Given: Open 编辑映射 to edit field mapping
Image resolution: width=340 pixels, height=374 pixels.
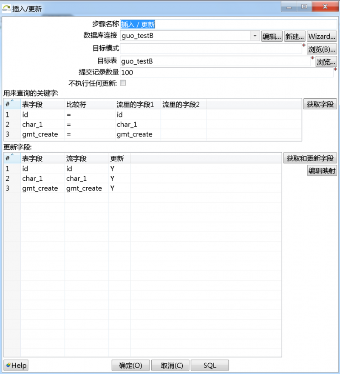Looking at the screenshot, I should [322, 170].
